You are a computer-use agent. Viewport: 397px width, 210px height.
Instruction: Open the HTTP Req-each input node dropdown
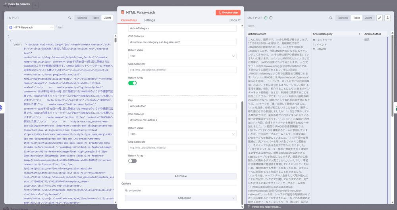coord(31,27)
